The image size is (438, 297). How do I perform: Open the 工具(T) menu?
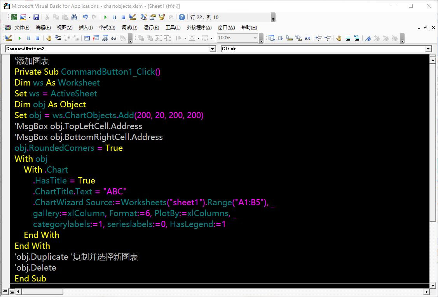173,27
